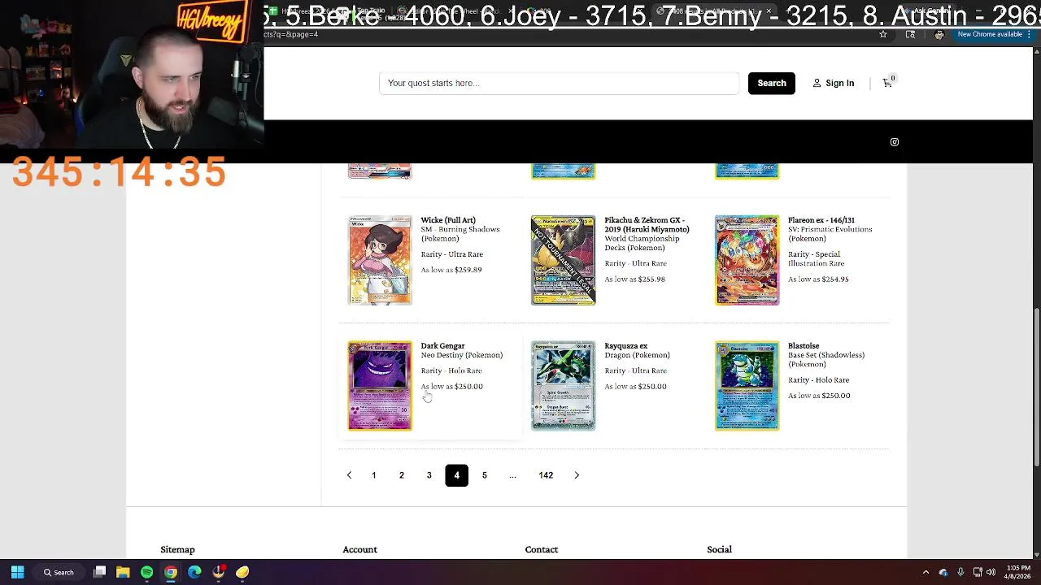Click the Google Lens search icon
The width and height of the screenshot is (1041, 585).
tap(910, 34)
